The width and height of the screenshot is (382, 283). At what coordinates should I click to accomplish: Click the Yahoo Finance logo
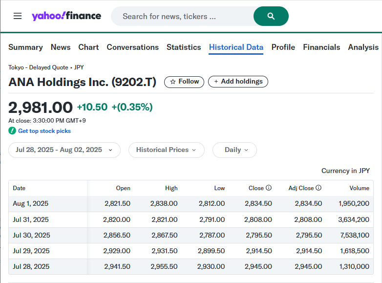click(x=66, y=16)
